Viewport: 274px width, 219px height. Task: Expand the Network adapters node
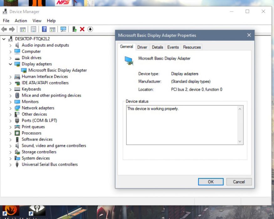tap(10, 108)
